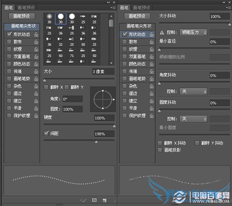Image resolution: width=232 pixels, height=206 pixels.
Task: Click the 大小 size input field
Action: click(x=103, y=72)
